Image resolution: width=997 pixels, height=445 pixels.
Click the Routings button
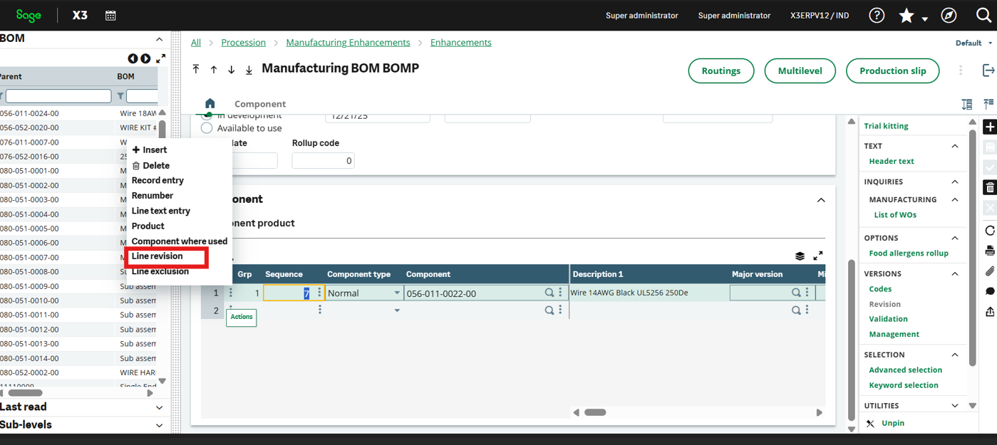tap(720, 70)
